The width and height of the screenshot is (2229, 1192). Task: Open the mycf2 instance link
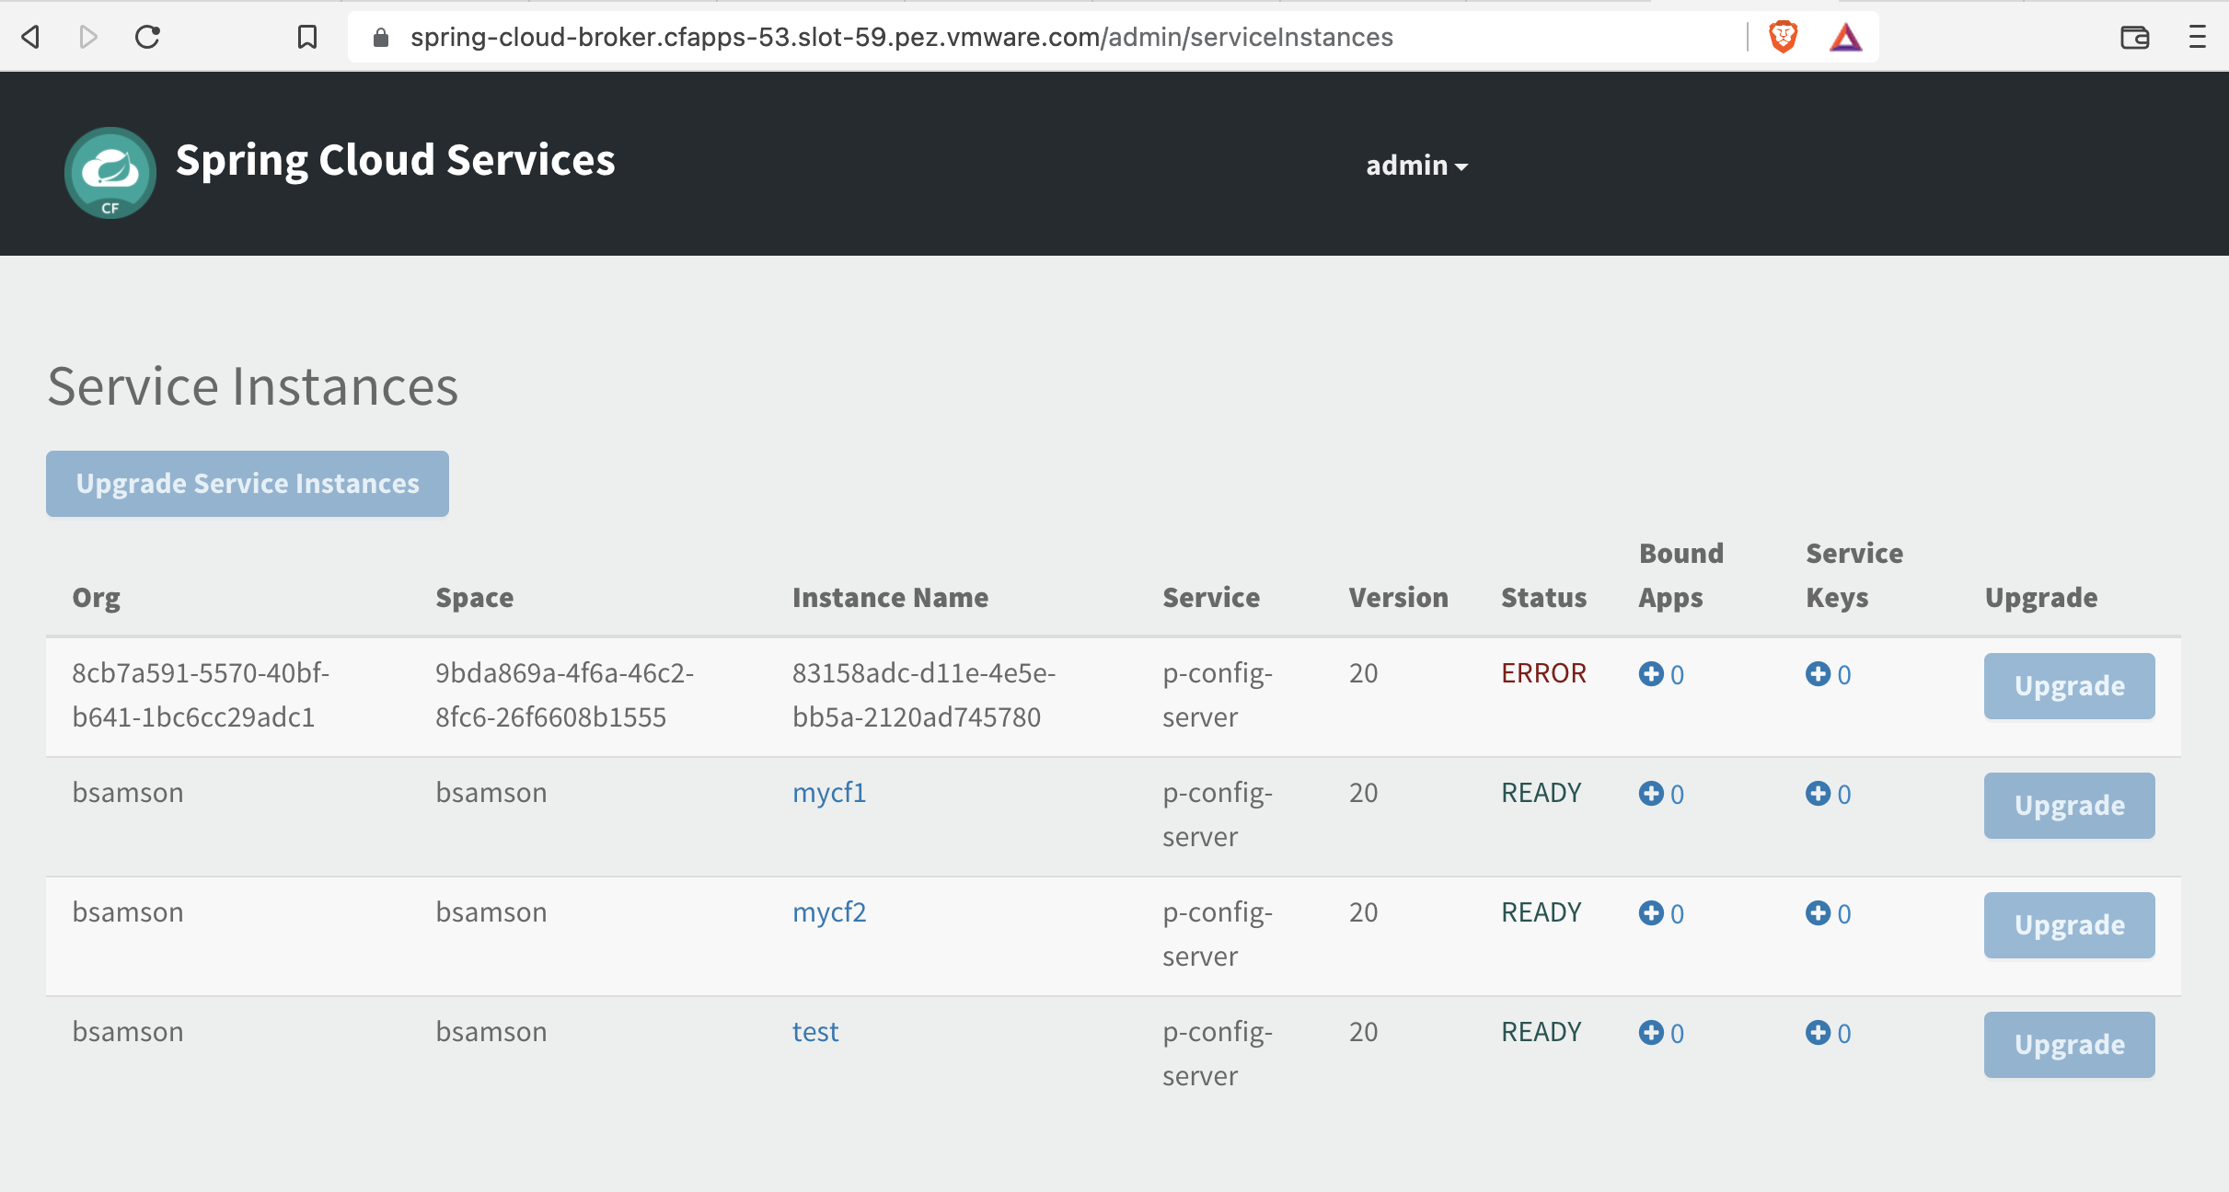click(829, 912)
